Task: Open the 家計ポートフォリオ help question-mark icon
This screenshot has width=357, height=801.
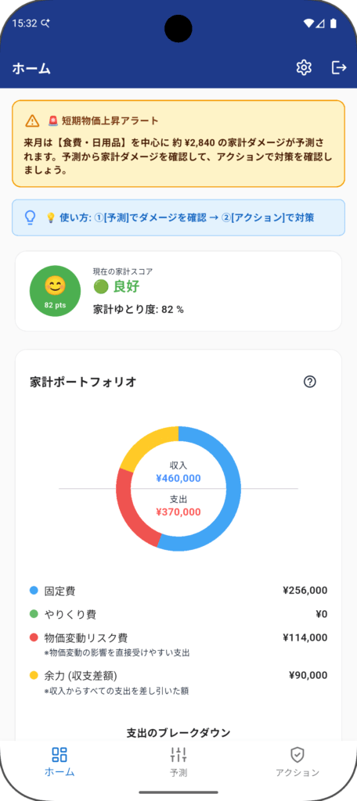Action: [310, 382]
